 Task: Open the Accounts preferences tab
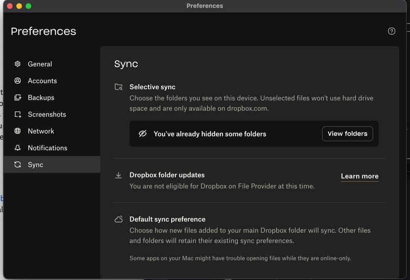[42, 81]
